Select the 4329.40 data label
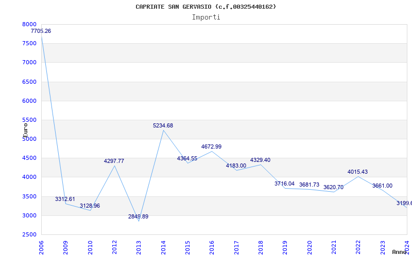Screen dimensions: 412x257 pyautogui.click(x=260, y=160)
